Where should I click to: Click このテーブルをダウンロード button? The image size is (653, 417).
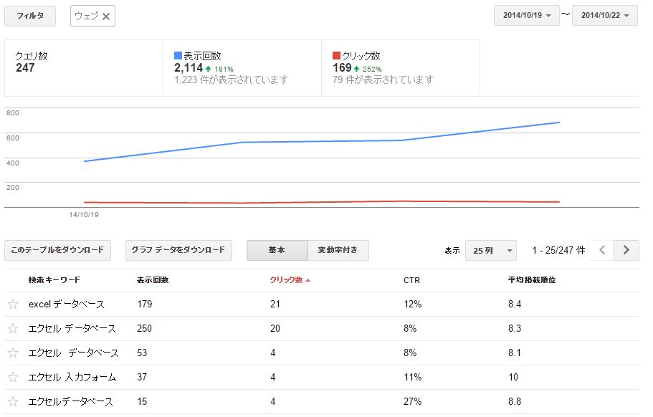click(58, 250)
